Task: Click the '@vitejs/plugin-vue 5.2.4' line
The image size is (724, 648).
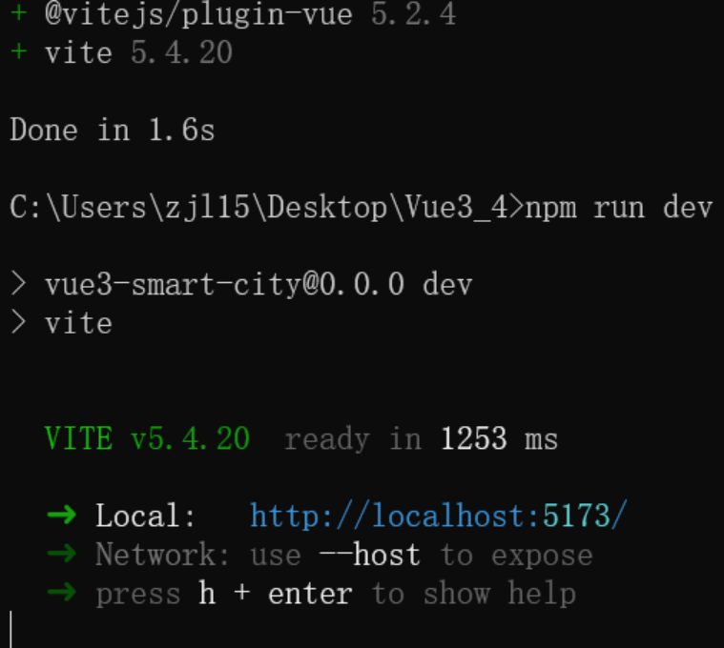Action: (233, 14)
